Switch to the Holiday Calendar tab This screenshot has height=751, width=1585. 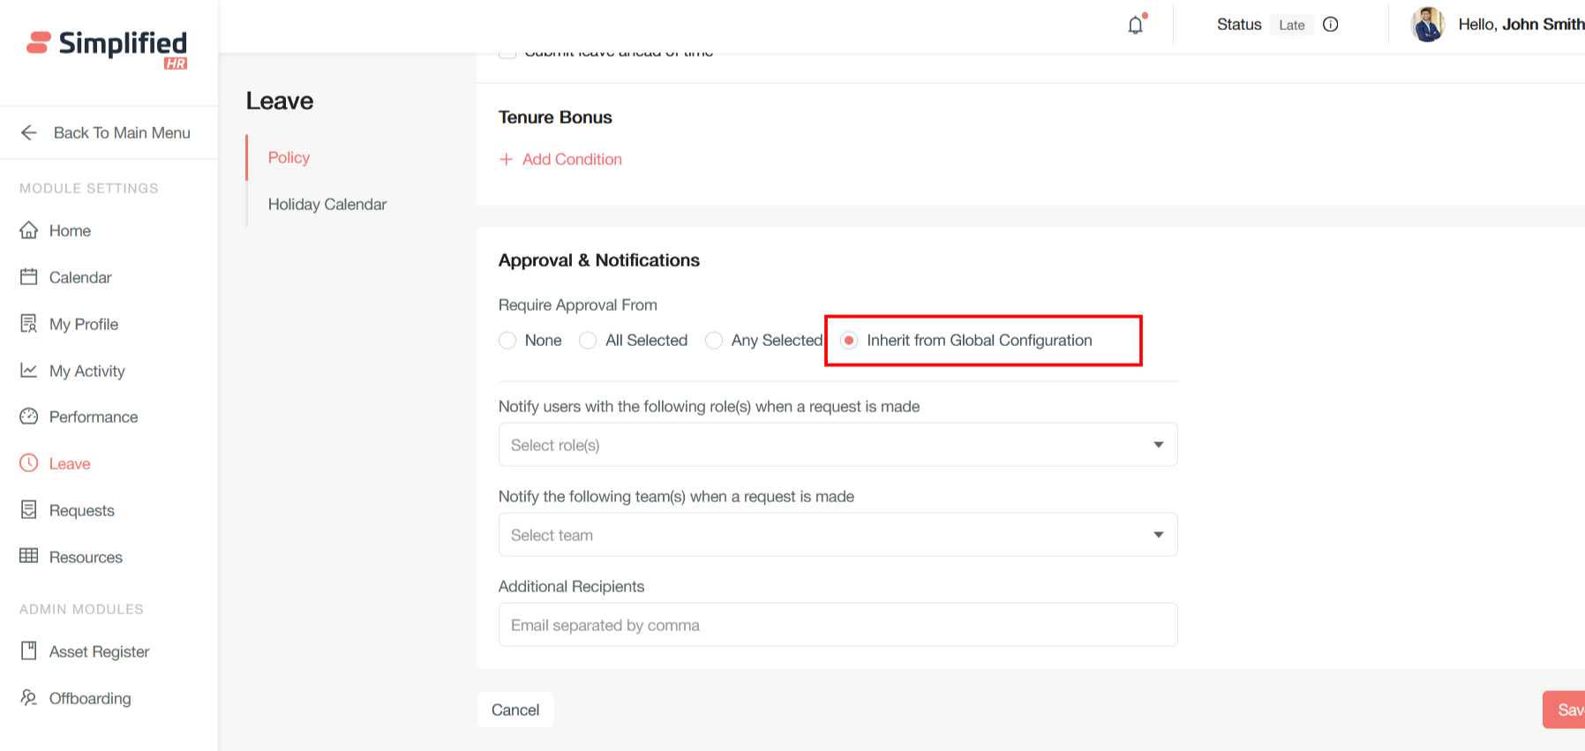pos(327,204)
